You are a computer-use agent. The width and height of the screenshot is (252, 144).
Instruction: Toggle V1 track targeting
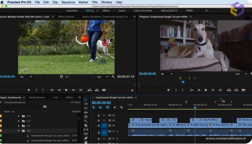click(x=104, y=125)
